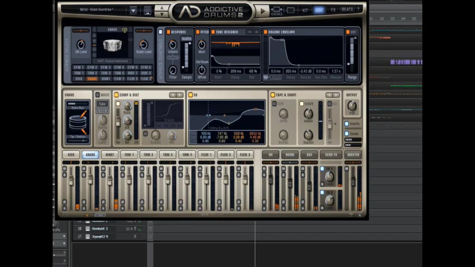Click the Pitch Offset knob
The height and width of the screenshot is (267, 475).
(202, 70)
